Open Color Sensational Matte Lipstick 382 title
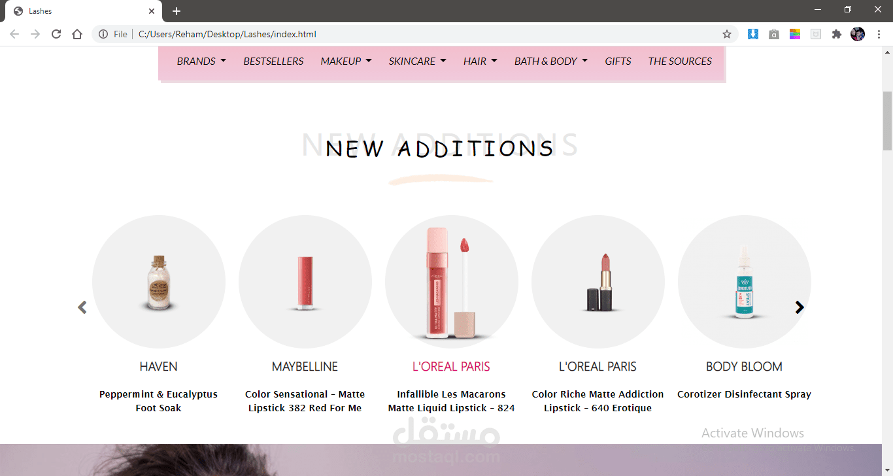 305,401
